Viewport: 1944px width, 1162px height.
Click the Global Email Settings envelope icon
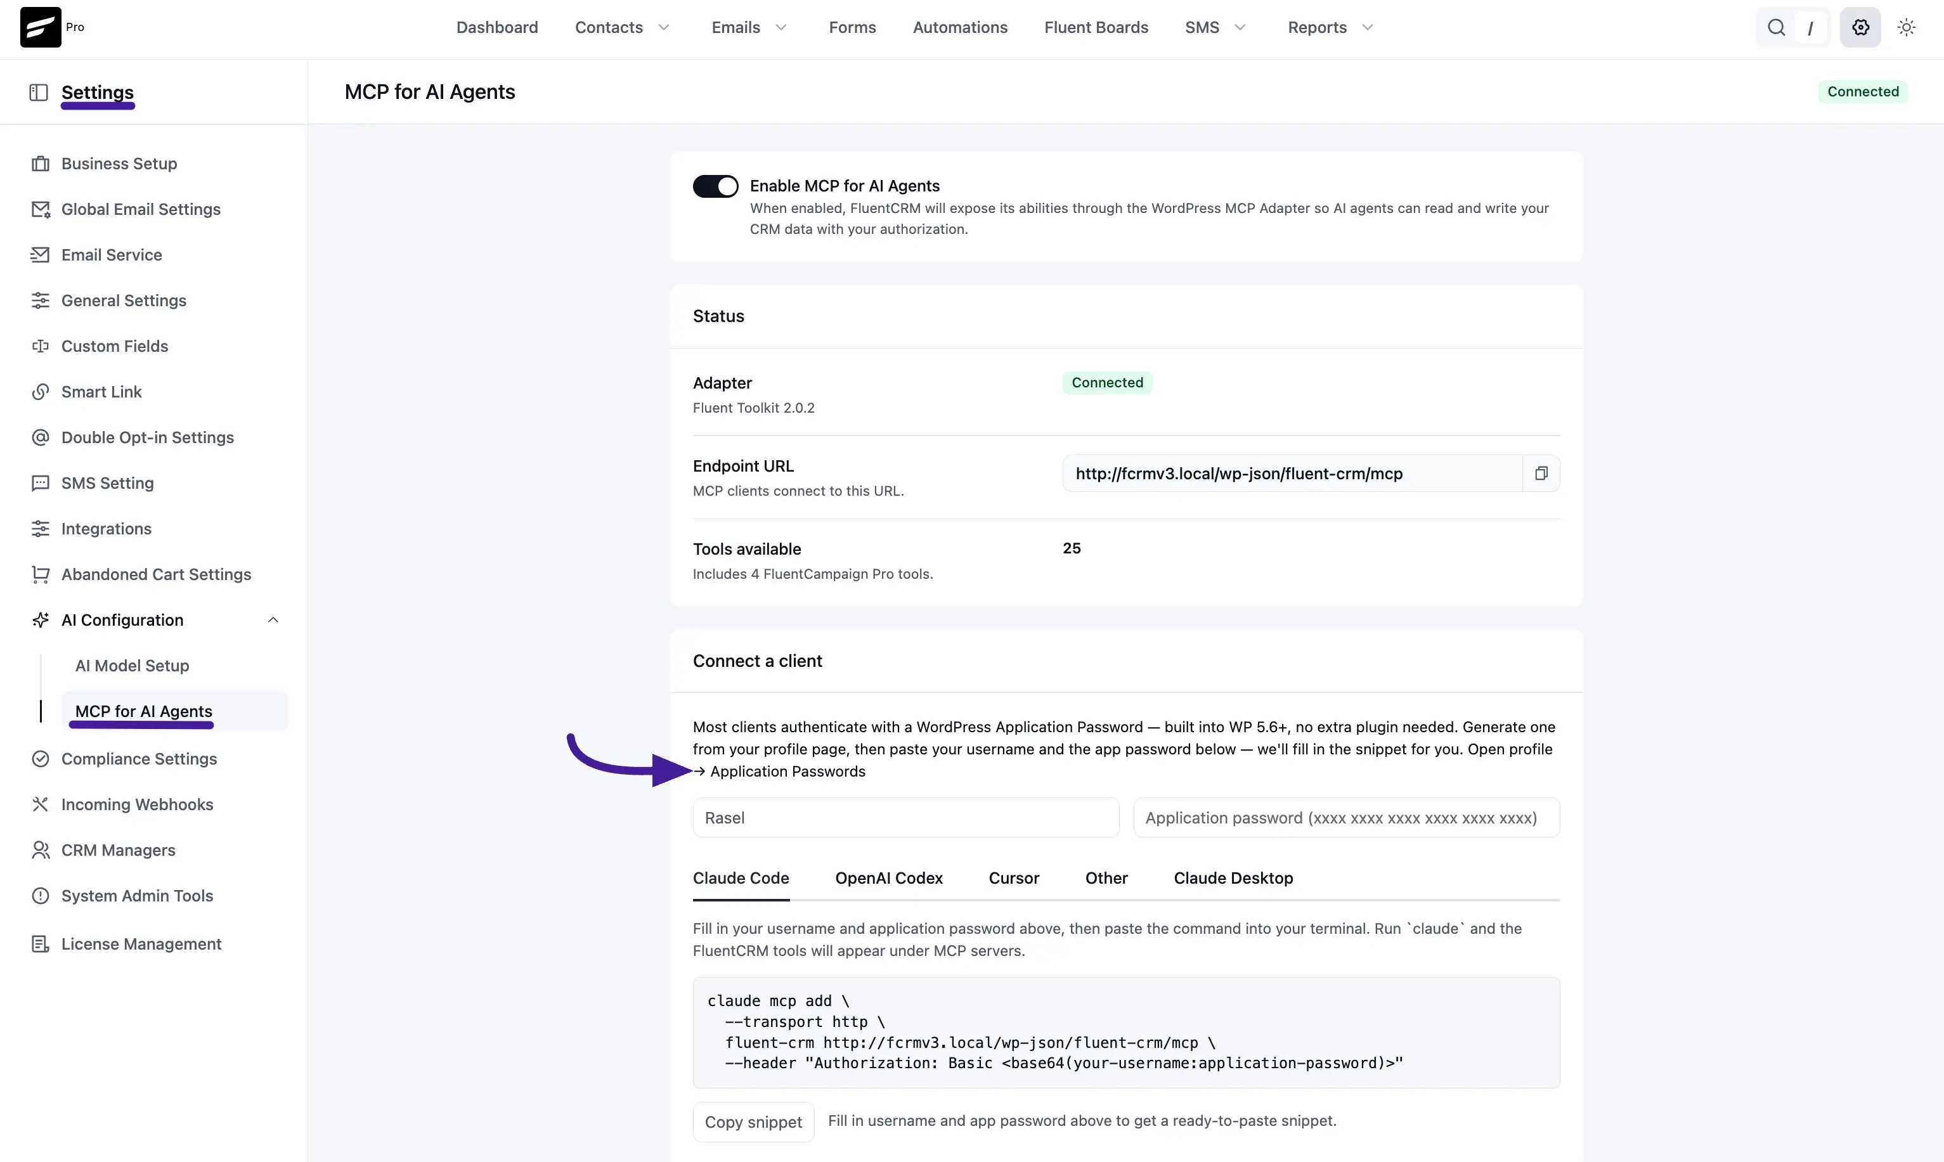pyautogui.click(x=41, y=209)
